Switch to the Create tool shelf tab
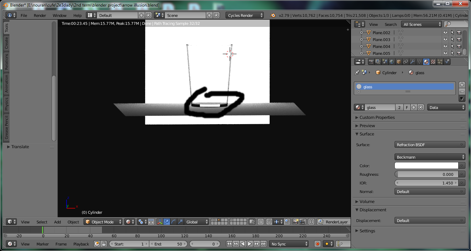This screenshot has height=251, width=471. [x=7, y=43]
